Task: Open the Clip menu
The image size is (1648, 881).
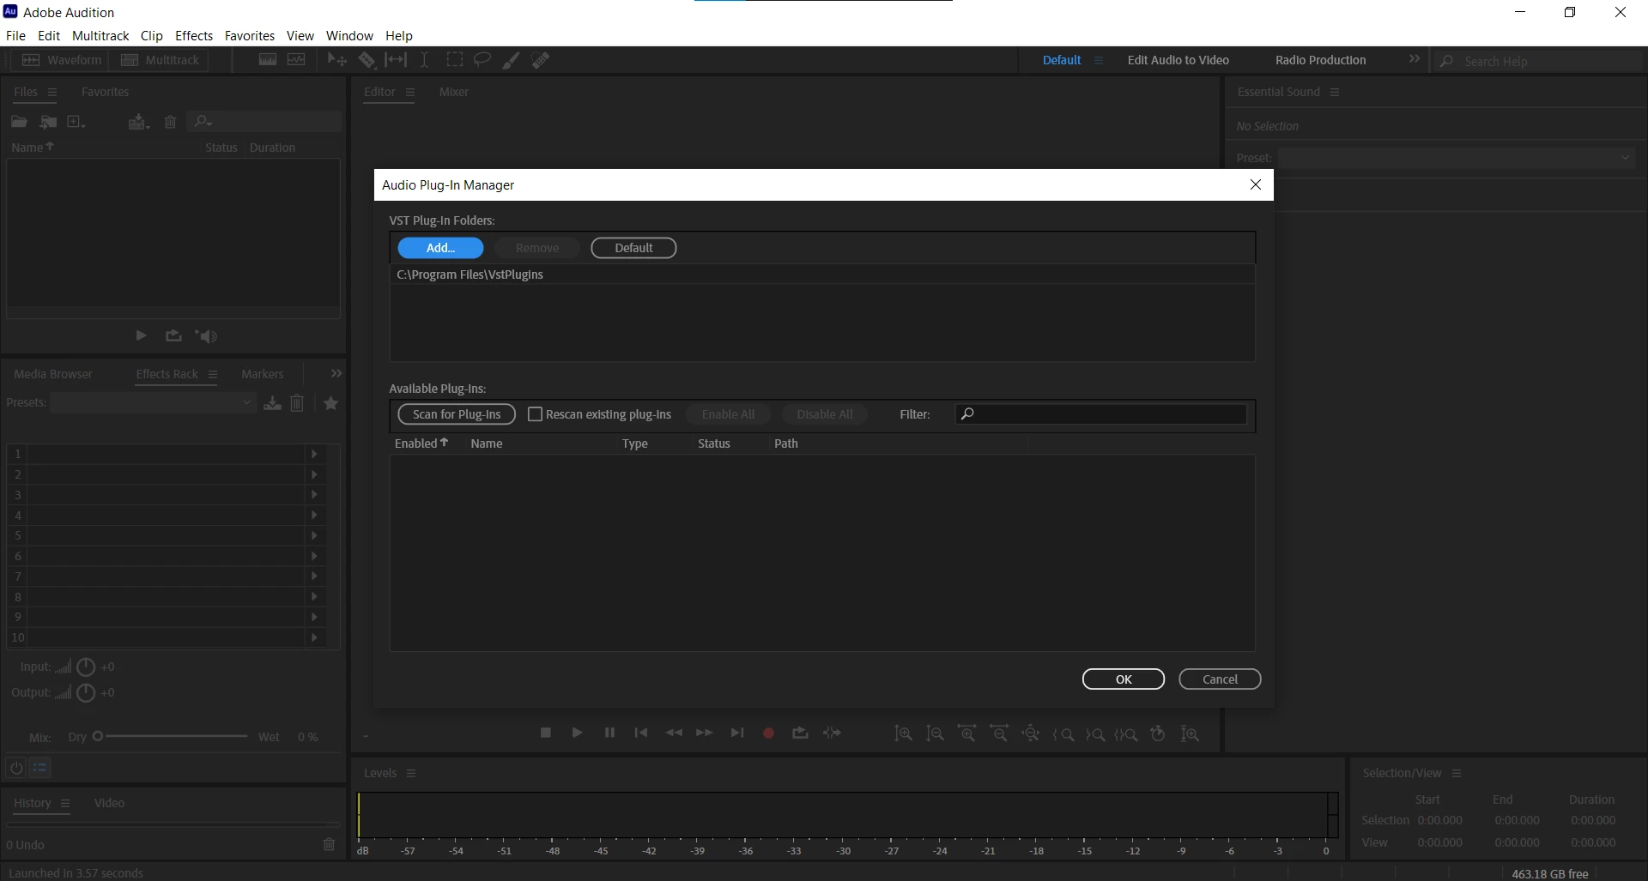Action: (152, 36)
